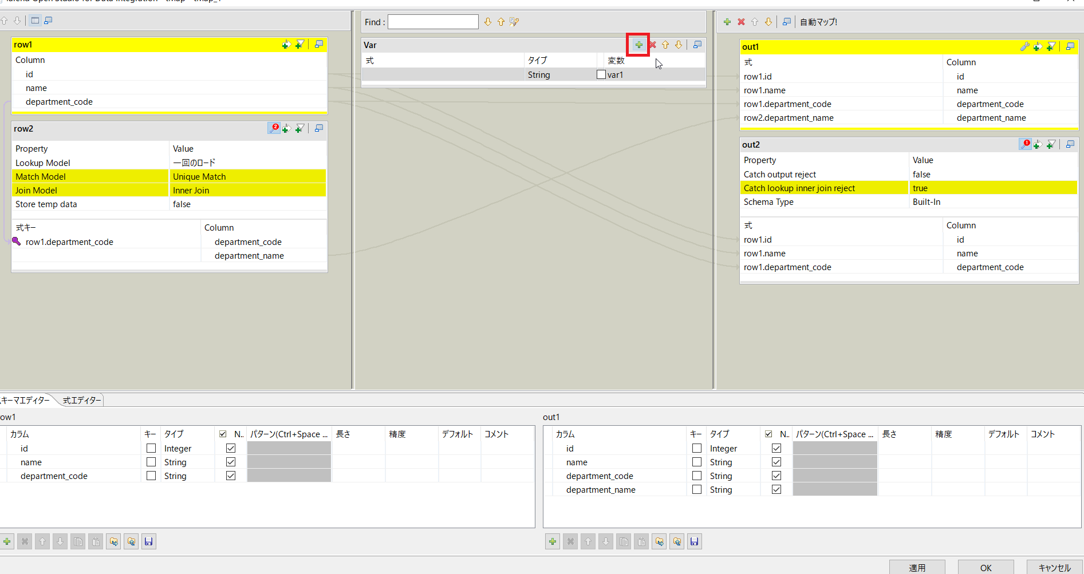The image size is (1084, 574).
Task: Check the var1 variable checkbox
Action: point(601,74)
